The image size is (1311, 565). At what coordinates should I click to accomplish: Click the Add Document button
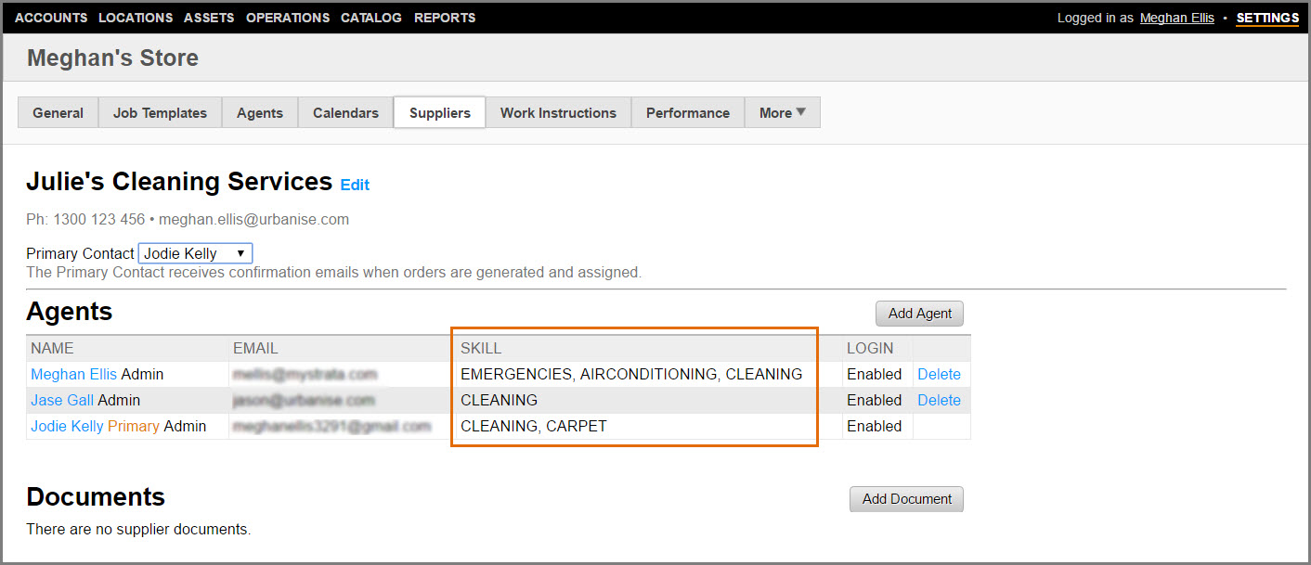coord(906,499)
